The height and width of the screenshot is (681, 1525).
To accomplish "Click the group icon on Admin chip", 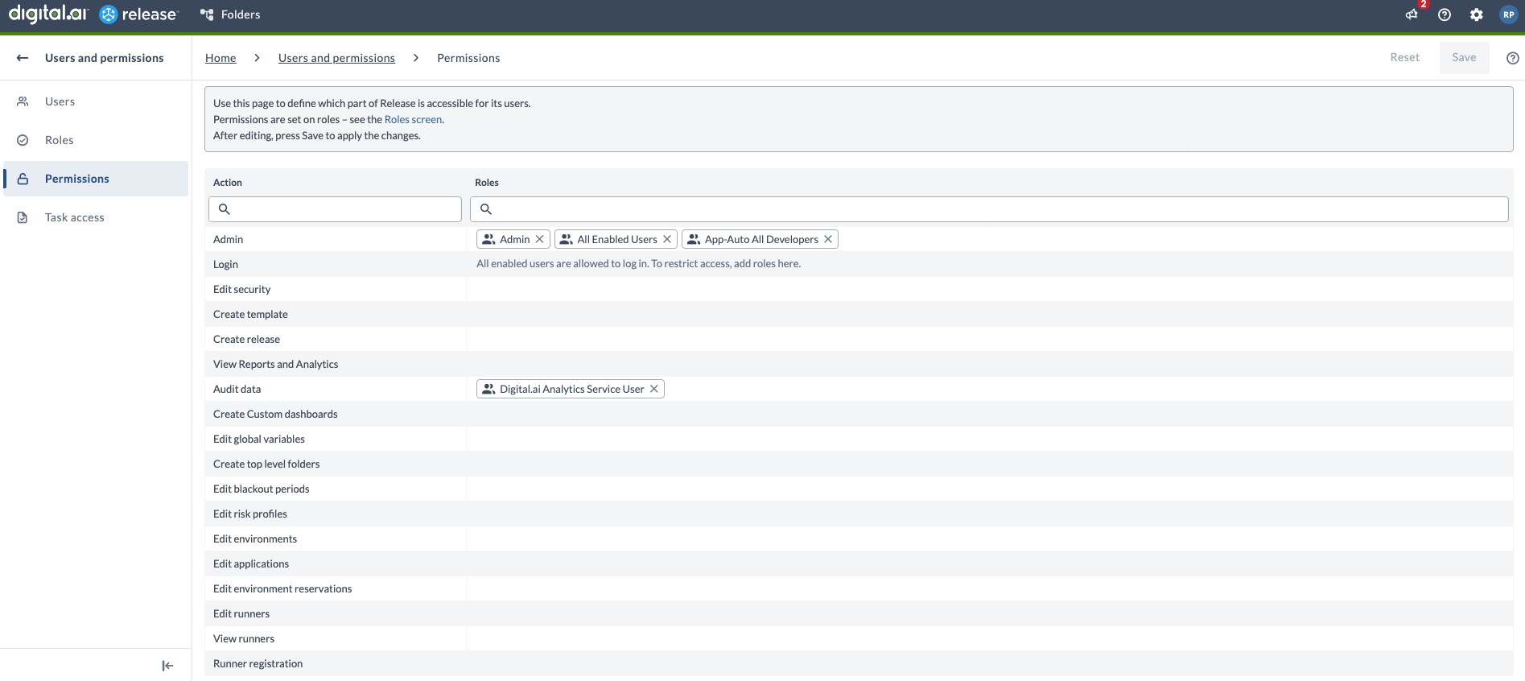I will (x=488, y=239).
